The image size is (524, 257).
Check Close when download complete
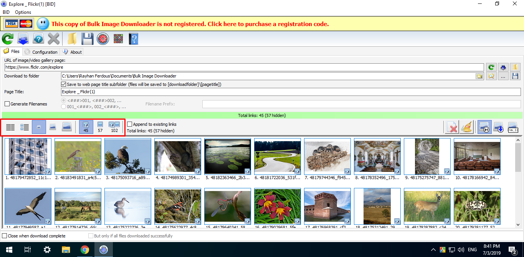pyautogui.click(x=5, y=236)
